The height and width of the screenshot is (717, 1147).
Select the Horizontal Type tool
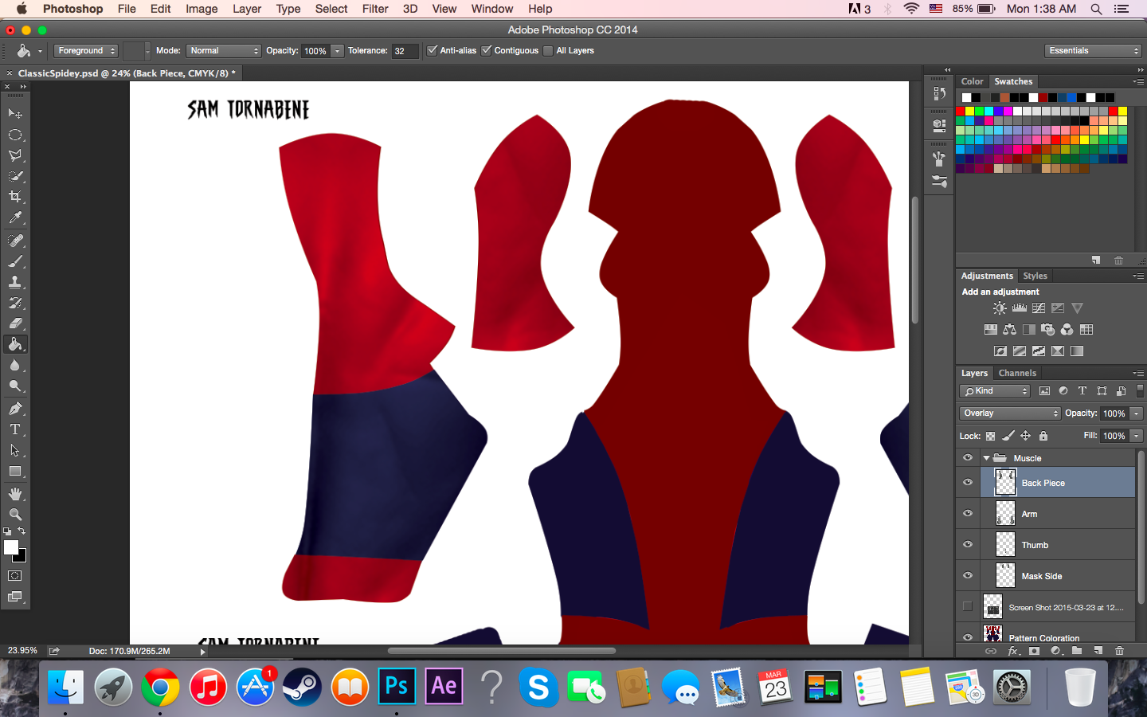click(15, 429)
